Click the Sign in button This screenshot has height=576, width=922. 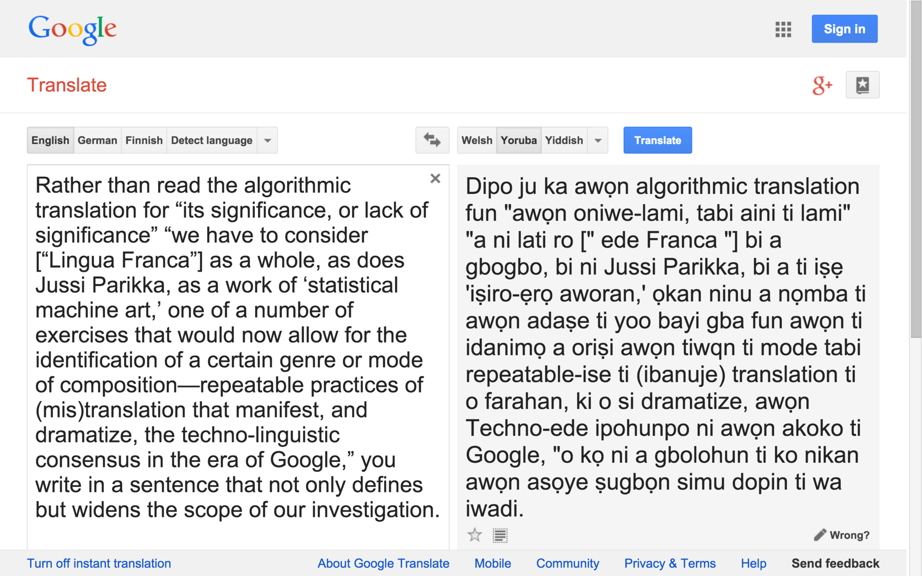click(x=844, y=29)
